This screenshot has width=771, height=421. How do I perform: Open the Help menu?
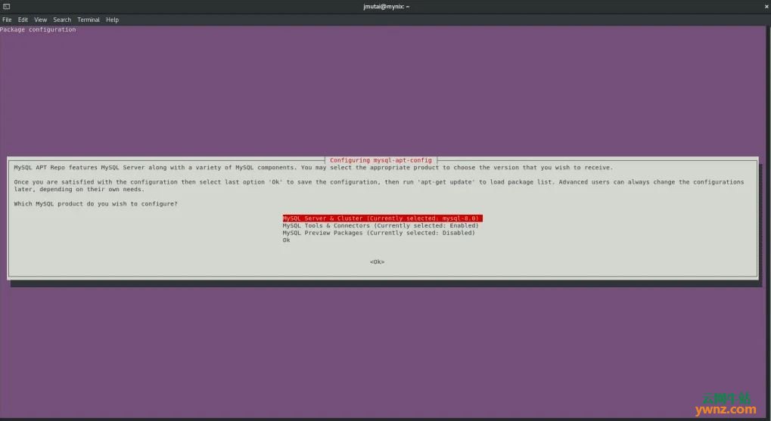click(x=112, y=20)
